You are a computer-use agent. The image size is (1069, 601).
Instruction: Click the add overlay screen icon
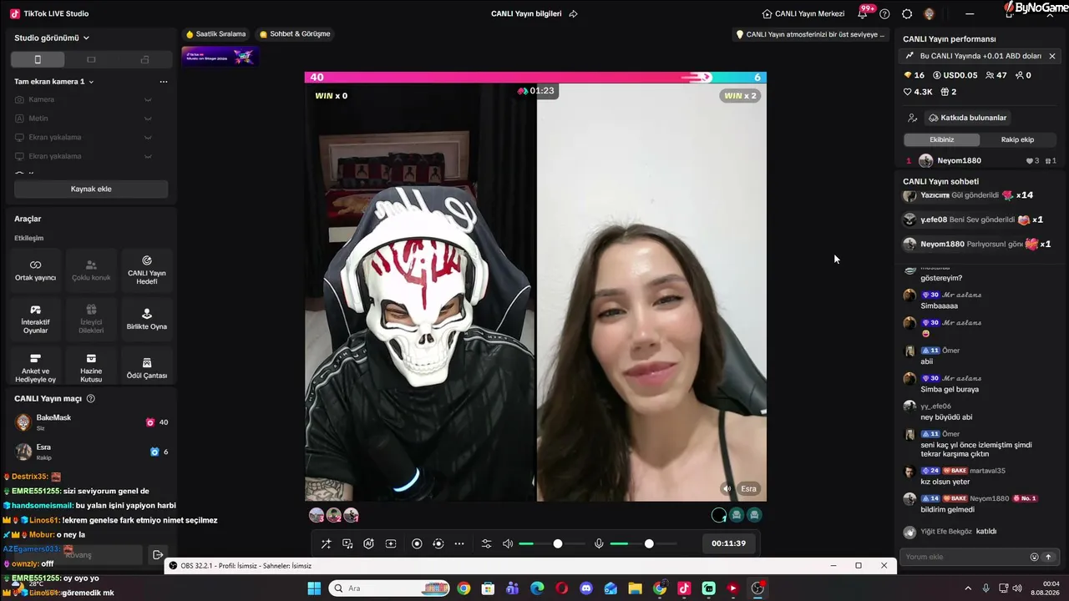coord(390,544)
